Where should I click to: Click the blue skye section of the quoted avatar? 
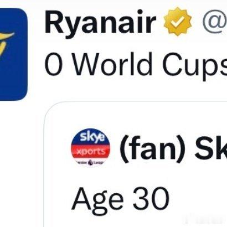91,137
